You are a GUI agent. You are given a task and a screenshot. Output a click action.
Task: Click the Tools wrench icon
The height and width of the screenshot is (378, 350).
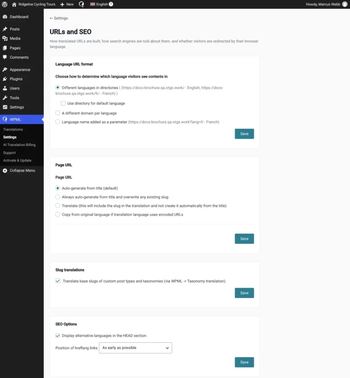tap(5, 98)
